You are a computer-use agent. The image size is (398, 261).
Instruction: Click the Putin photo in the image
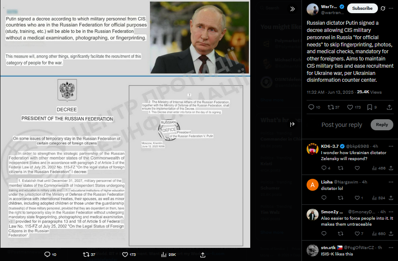[x=199, y=37]
